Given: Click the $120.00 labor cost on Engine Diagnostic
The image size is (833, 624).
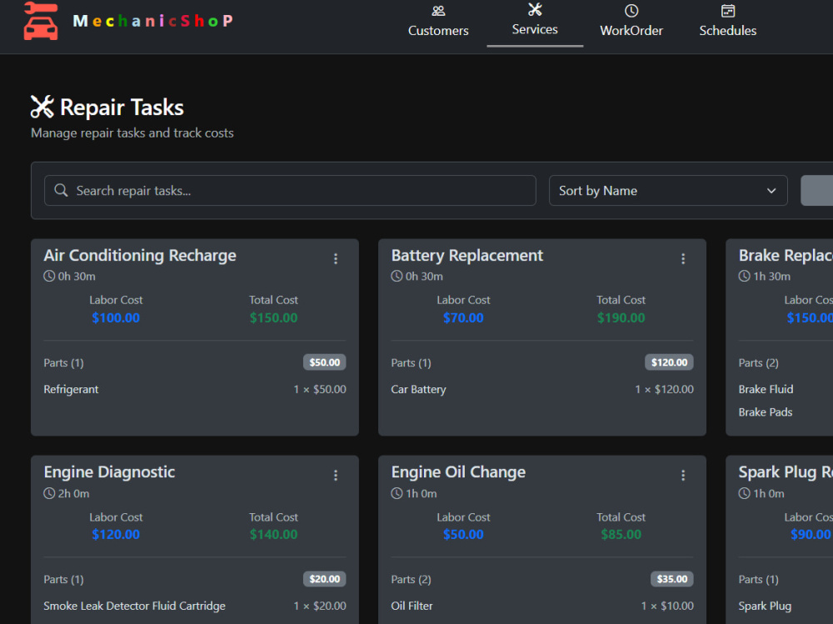Looking at the screenshot, I should click(x=116, y=534).
